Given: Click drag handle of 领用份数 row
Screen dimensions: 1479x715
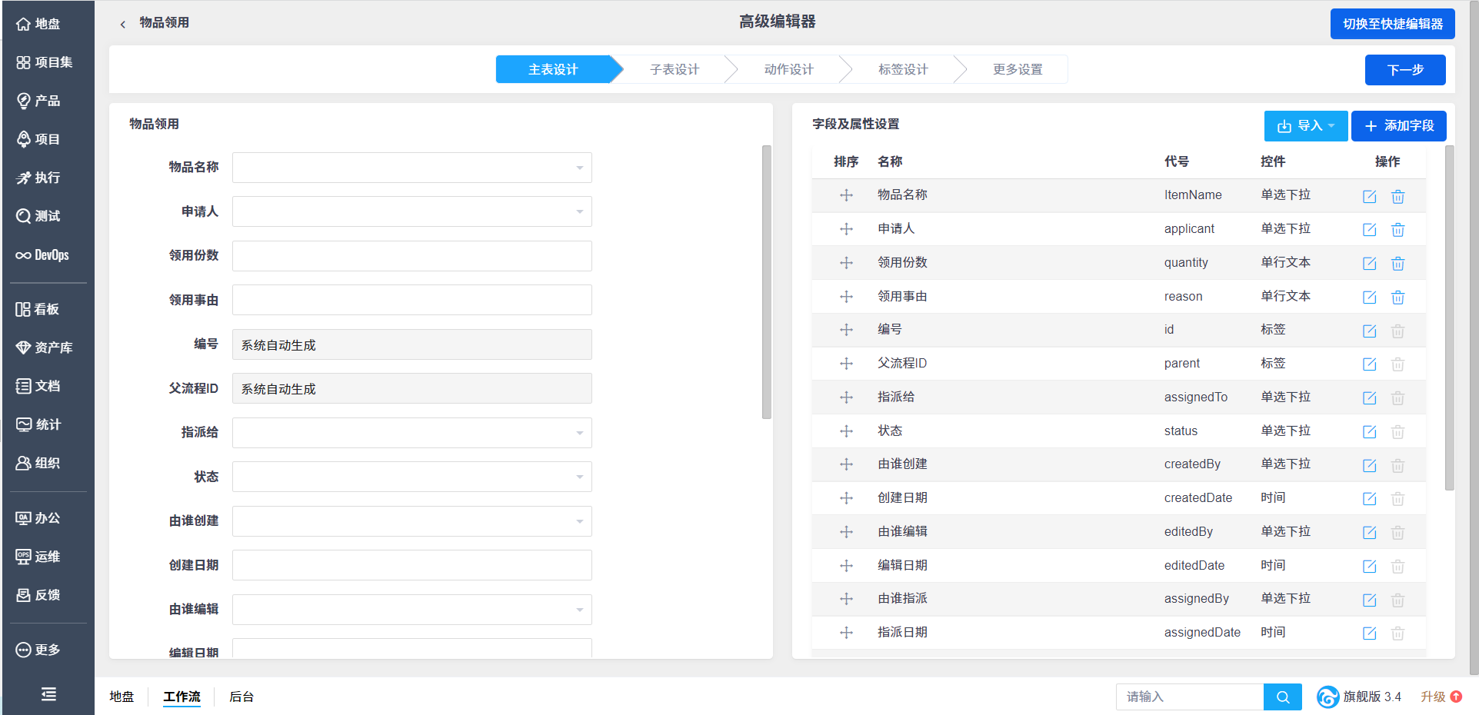Looking at the screenshot, I should (846, 263).
